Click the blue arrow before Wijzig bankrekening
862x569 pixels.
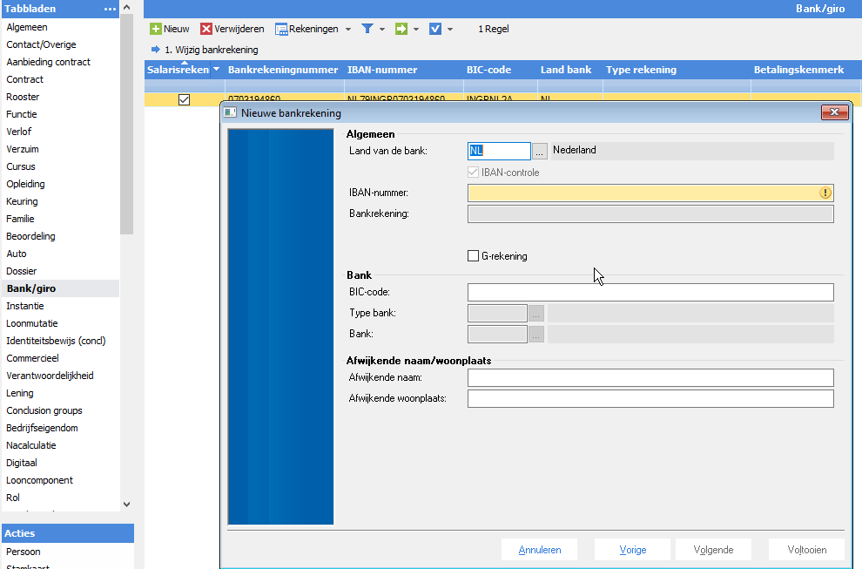(x=156, y=50)
